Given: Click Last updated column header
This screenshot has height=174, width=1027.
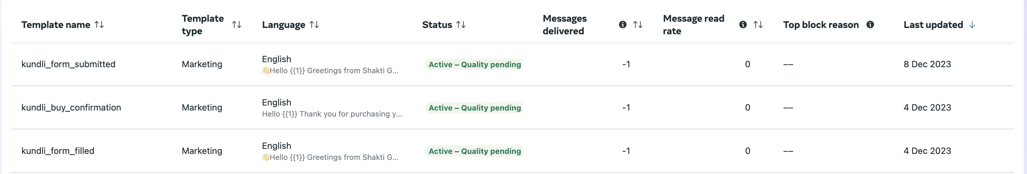Looking at the screenshot, I should coord(933,25).
